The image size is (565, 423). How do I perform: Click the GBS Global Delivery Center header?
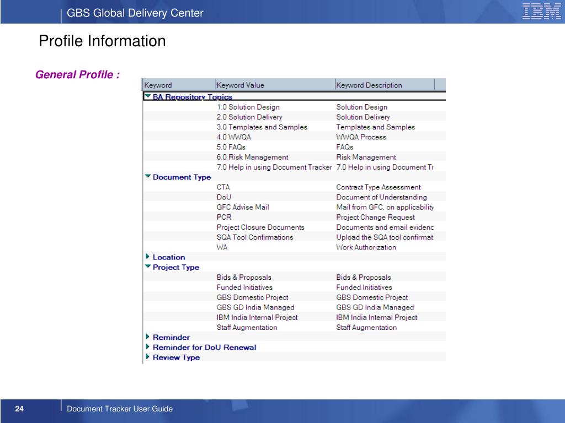pos(135,13)
